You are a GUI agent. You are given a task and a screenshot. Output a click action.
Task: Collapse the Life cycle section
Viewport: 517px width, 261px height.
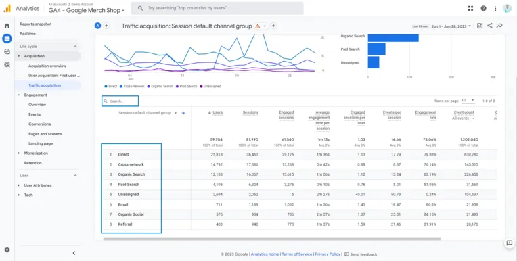click(x=75, y=47)
